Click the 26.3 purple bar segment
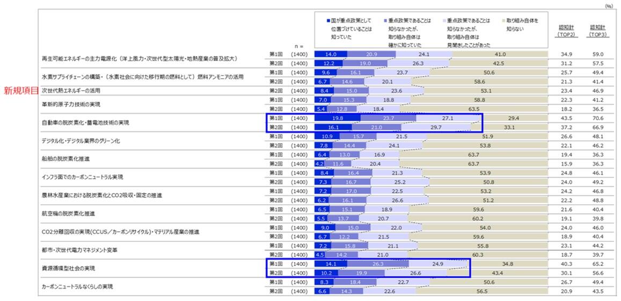Image resolution: width=621 pixels, height=301 pixels. (378, 263)
